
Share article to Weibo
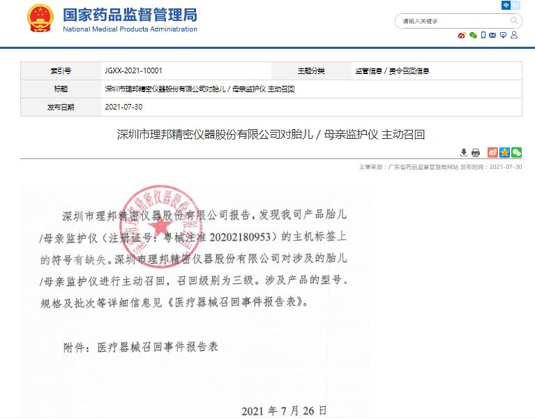coord(492,153)
